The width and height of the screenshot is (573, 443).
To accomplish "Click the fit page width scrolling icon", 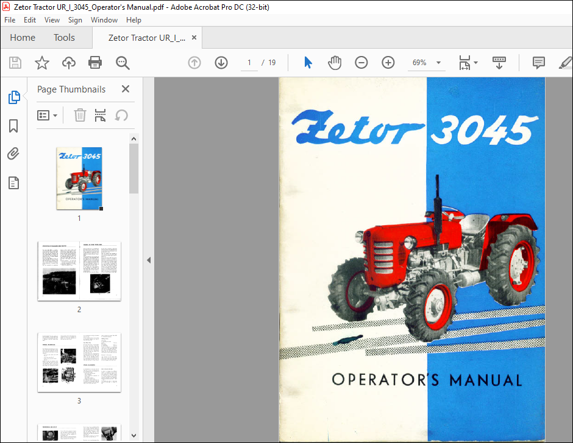I will click(x=464, y=63).
